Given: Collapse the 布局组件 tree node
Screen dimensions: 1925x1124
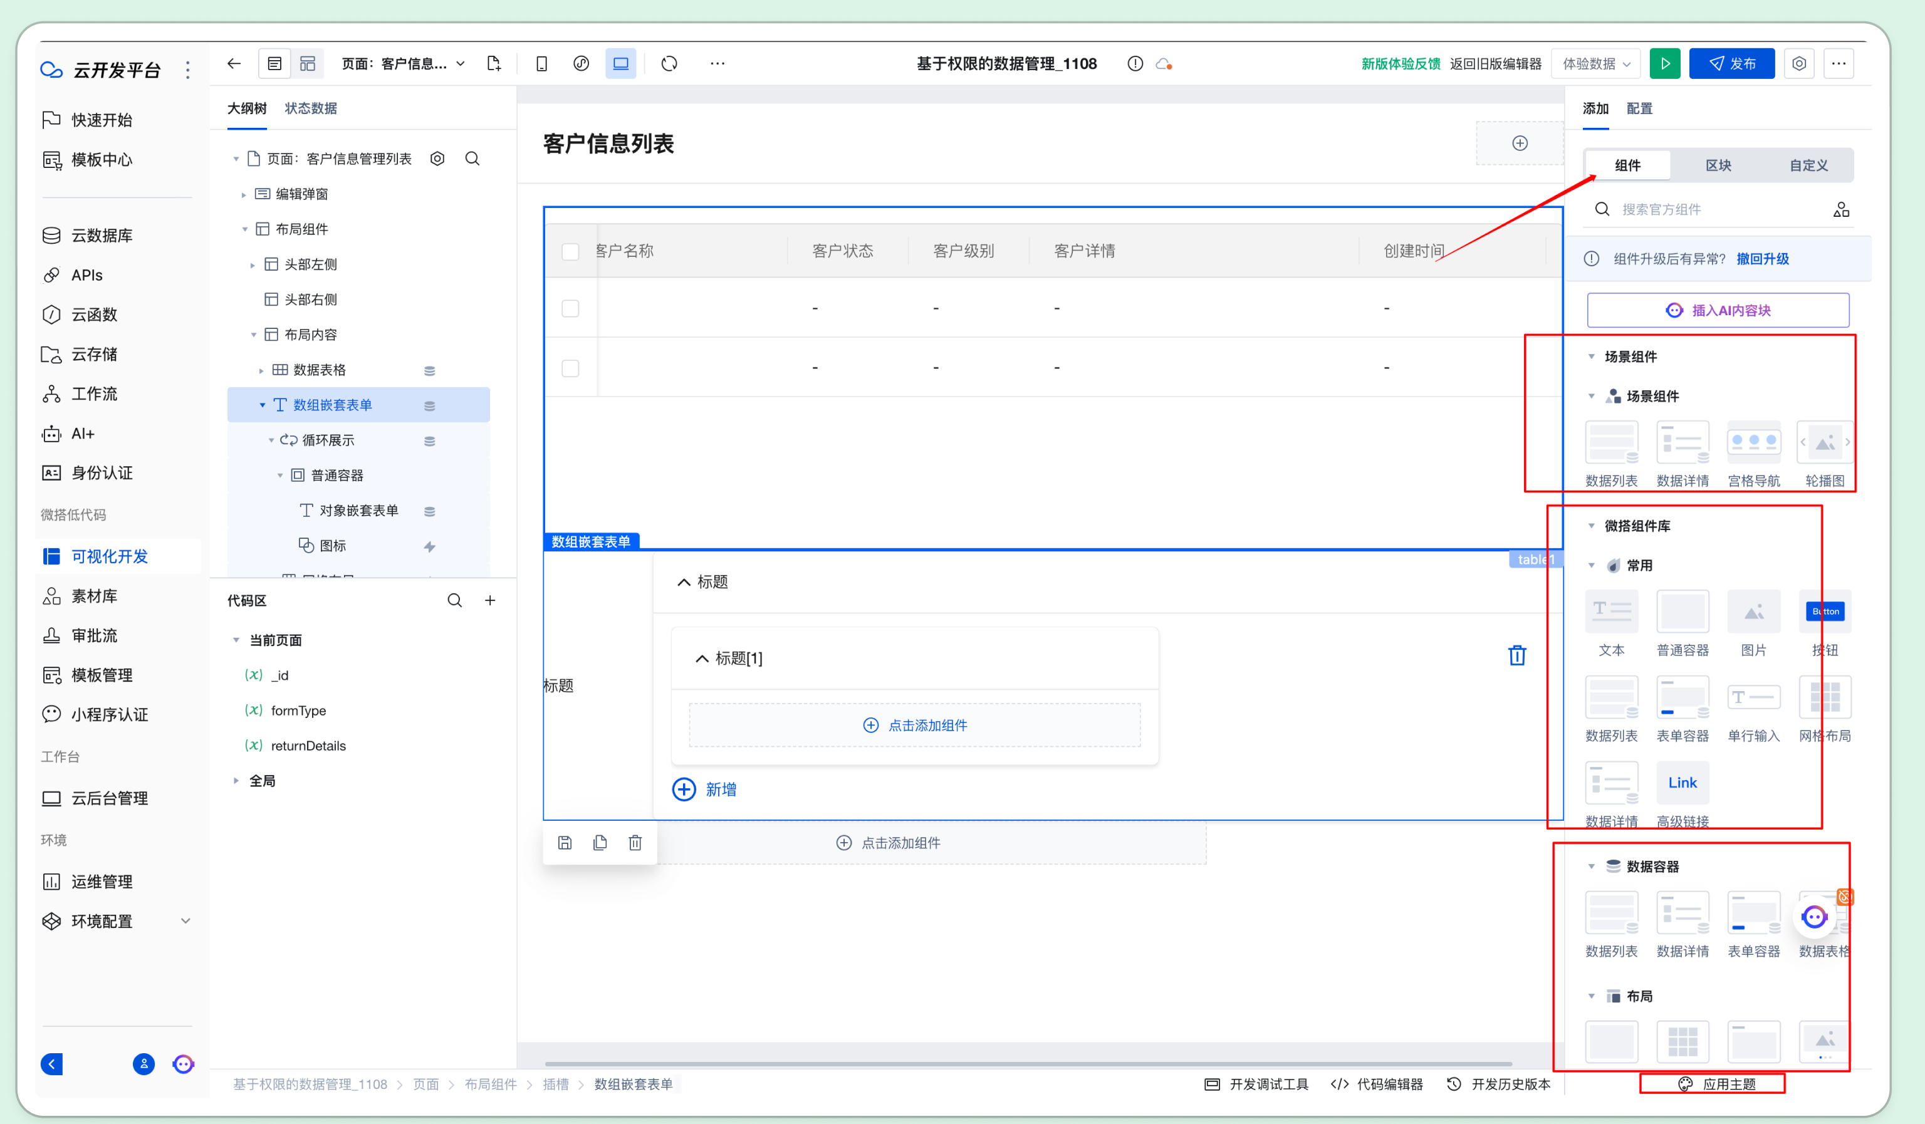Looking at the screenshot, I should (x=244, y=229).
